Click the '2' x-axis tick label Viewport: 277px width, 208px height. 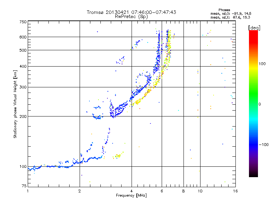[80, 191]
